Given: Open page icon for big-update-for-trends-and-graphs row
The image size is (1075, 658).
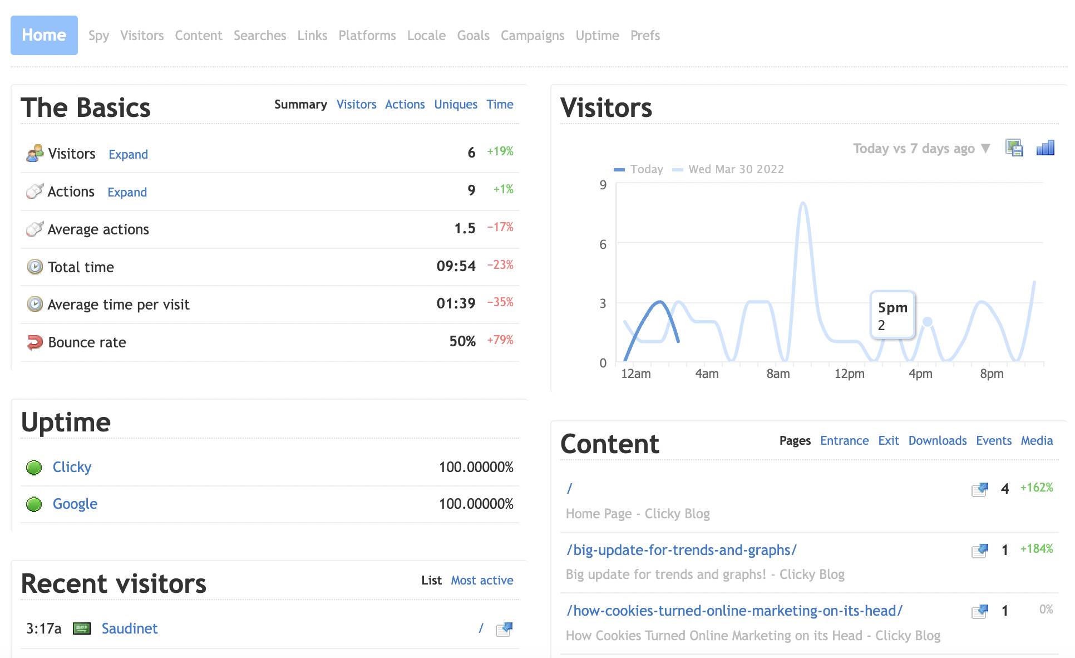Looking at the screenshot, I should pyautogui.click(x=980, y=551).
